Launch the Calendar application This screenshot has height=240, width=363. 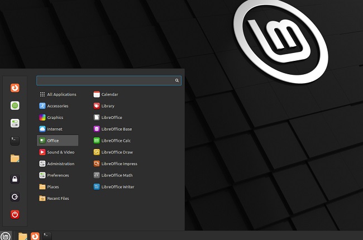point(106,94)
